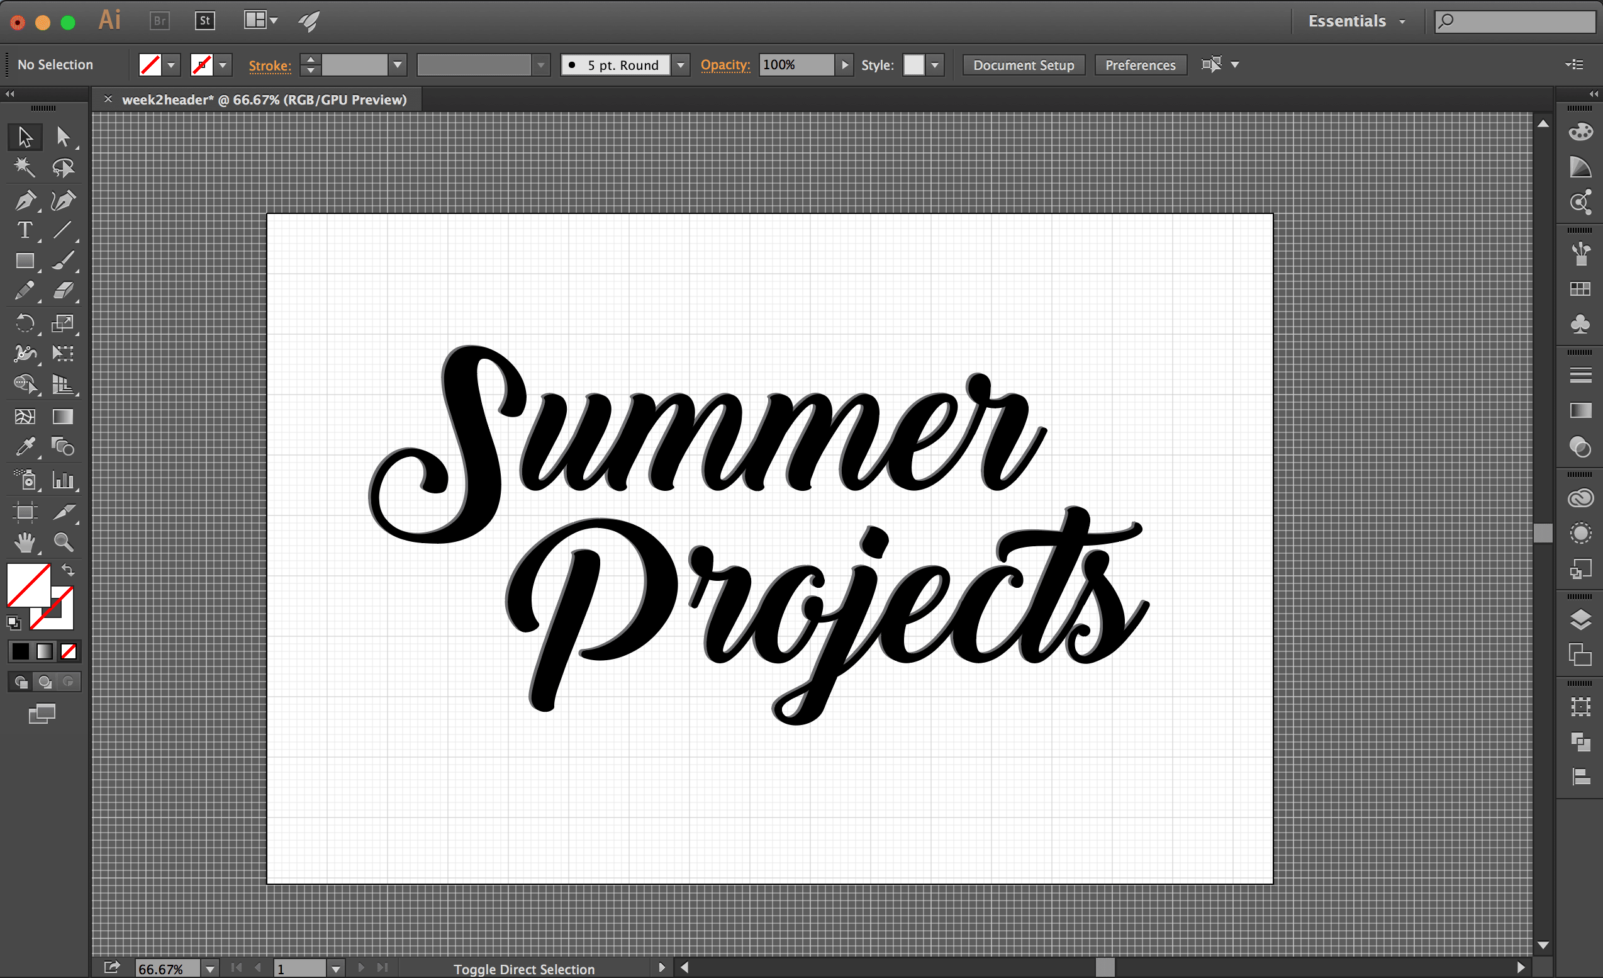Swap fill and stroke colors
The image size is (1603, 978).
68,571
